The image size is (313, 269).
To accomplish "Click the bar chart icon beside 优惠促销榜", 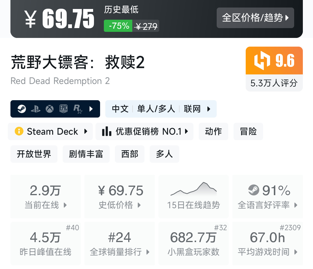I will click(x=107, y=131).
